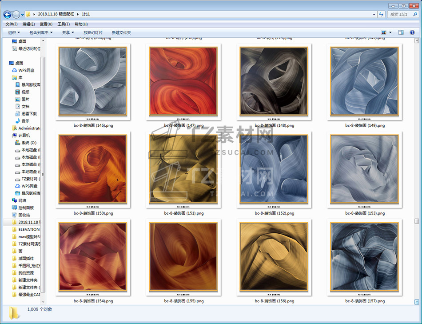Click the search box 搜索 1比1

tap(401, 14)
